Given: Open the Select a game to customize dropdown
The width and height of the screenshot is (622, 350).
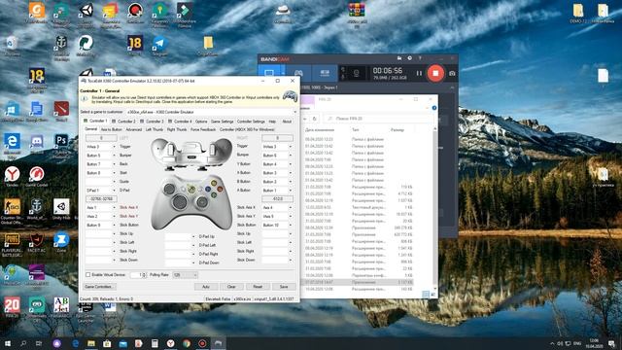Looking at the screenshot, I should 294,112.
